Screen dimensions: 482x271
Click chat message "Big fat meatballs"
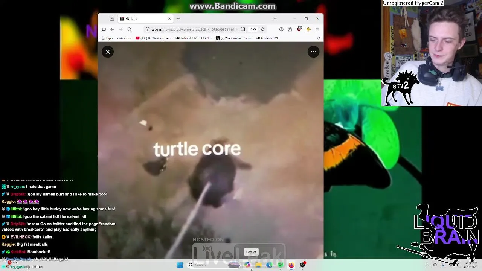click(x=32, y=244)
